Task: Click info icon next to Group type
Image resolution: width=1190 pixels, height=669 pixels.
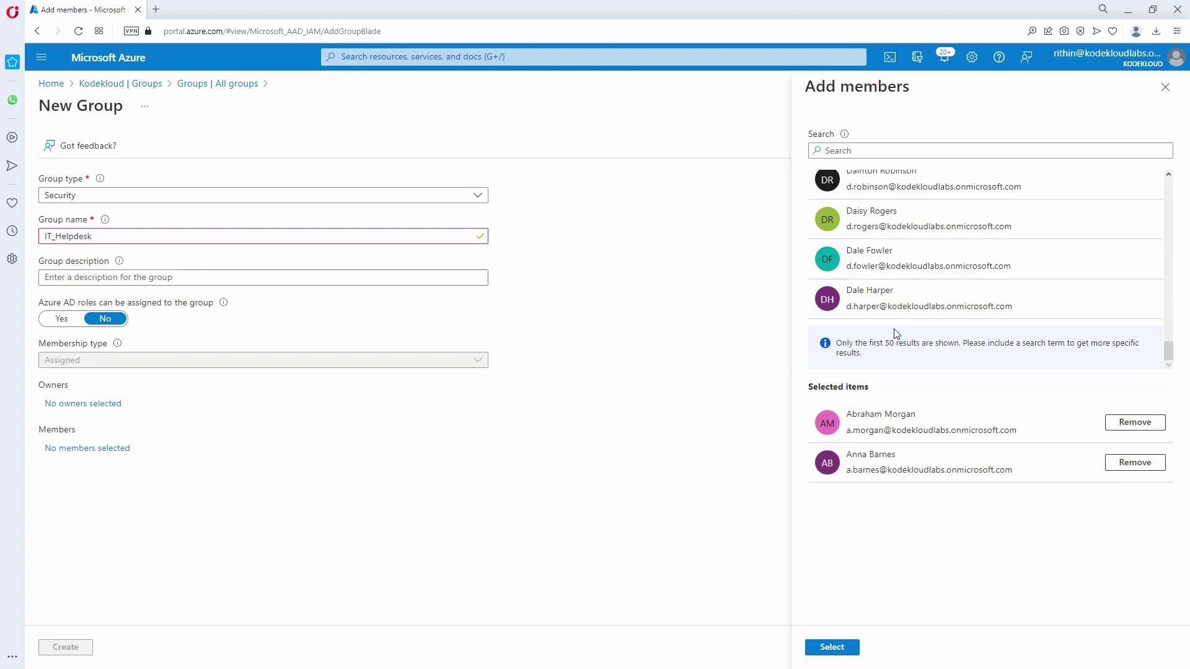Action: [100, 178]
